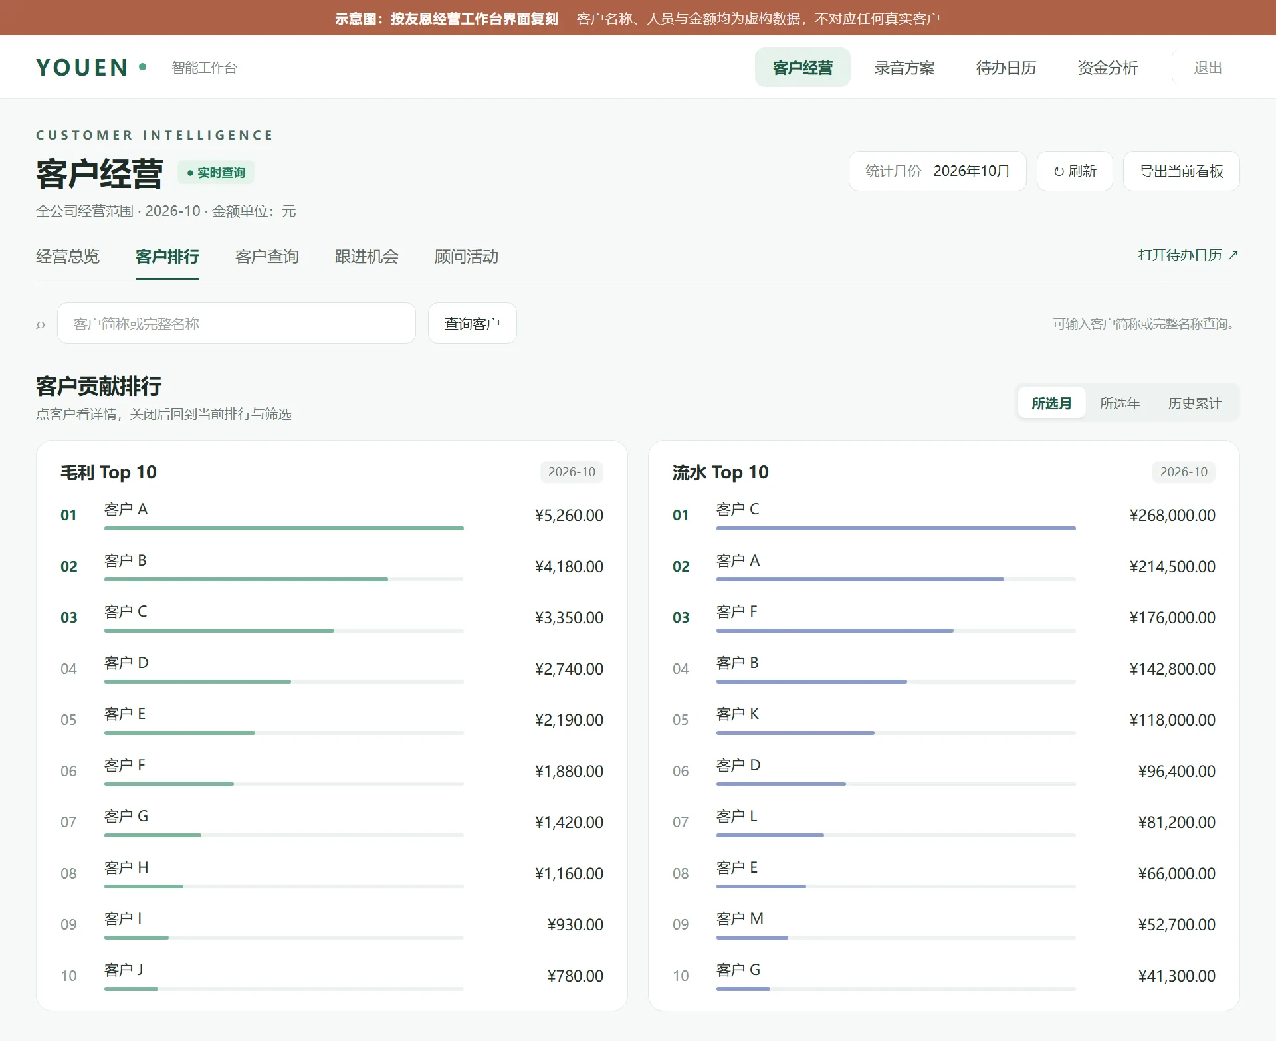Follow the 打开待办日历 link
1276x1042 pixels.
(x=1188, y=255)
